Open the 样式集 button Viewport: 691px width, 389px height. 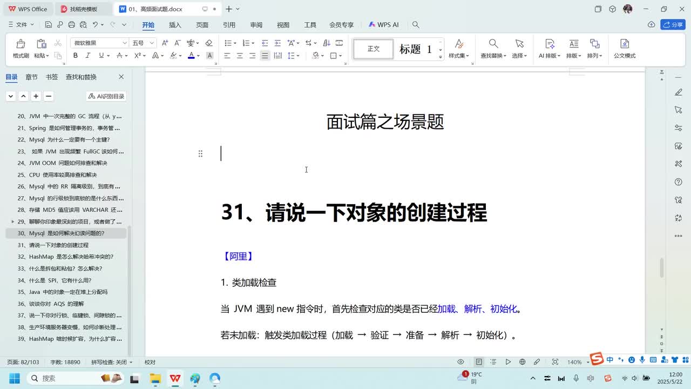click(459, 48)
